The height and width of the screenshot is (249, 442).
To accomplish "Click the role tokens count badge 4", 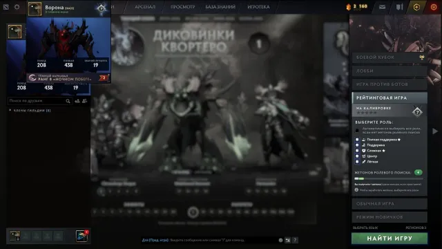I will coord(419,172).
